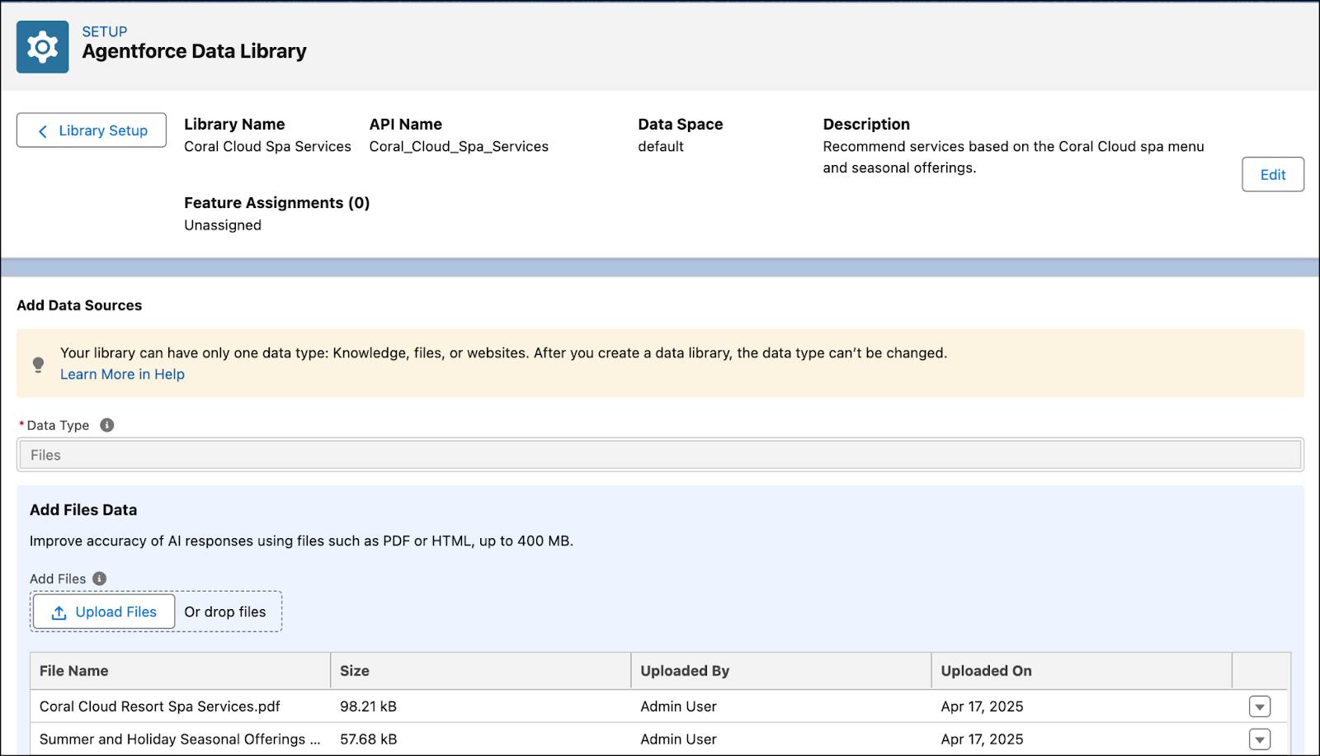Click the 98.21 kB size cell
This screenshot has height=756, width=1320.
click(x=368, y=706)
